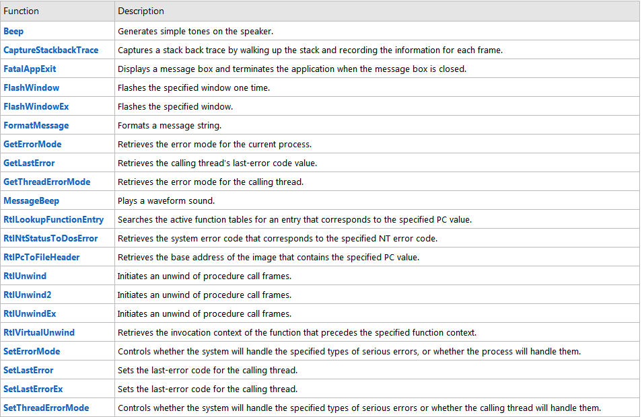The width and height of the screenshot is (642, 417).
Task: Click the GetErrorMode link
Action: pyautogui.click(x=32, y=144)
